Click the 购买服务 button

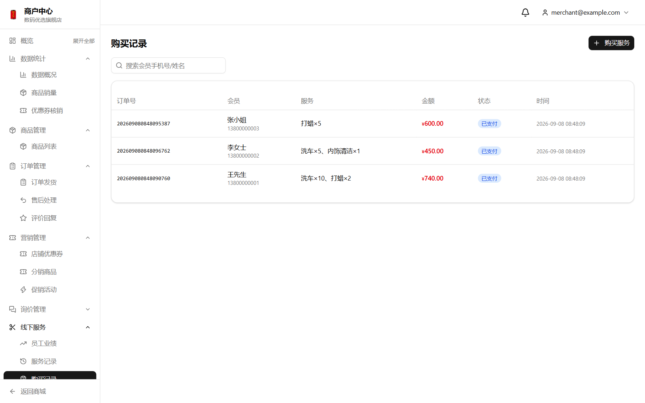coord(611,43)
